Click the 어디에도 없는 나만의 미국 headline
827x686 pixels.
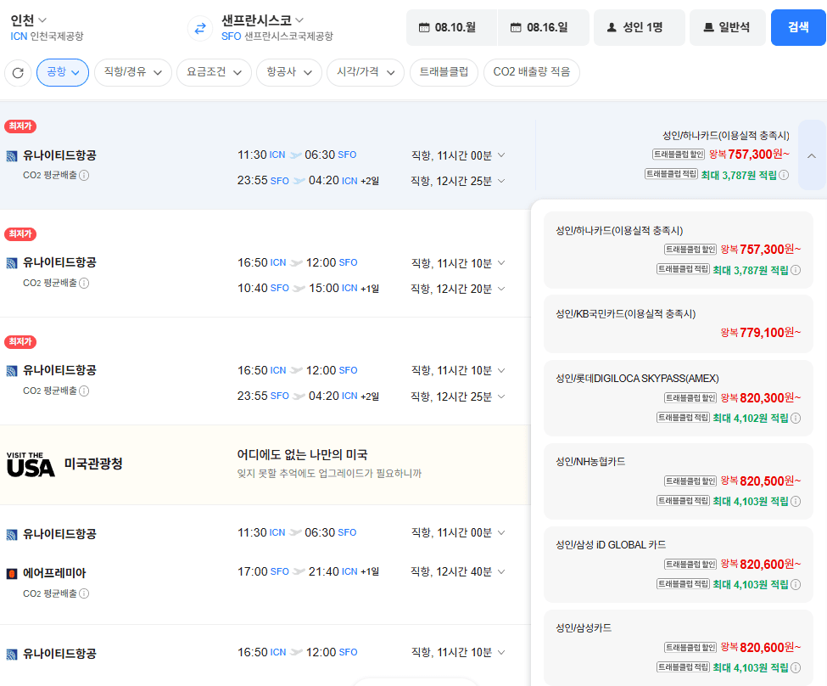click(302, 455)
